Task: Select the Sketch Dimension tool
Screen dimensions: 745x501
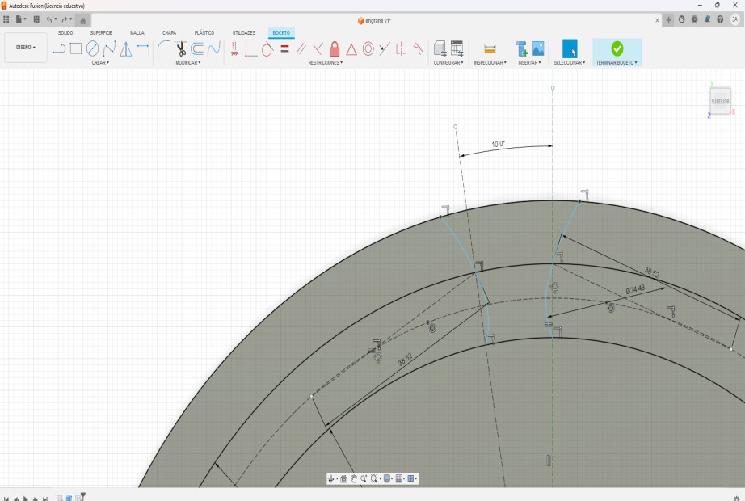Action: pos(142,48)
